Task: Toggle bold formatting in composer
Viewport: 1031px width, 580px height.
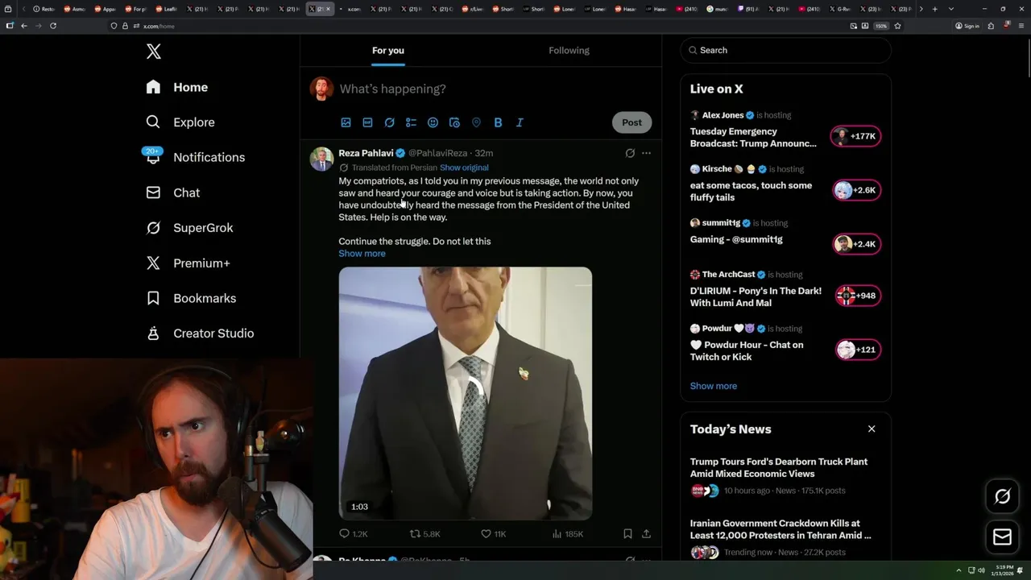Action: 498,122
